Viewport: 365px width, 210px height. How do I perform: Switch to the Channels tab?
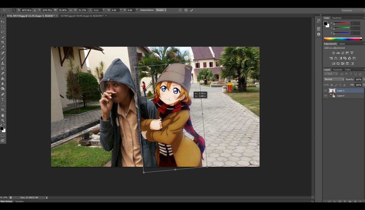click(x=337, y=70)
